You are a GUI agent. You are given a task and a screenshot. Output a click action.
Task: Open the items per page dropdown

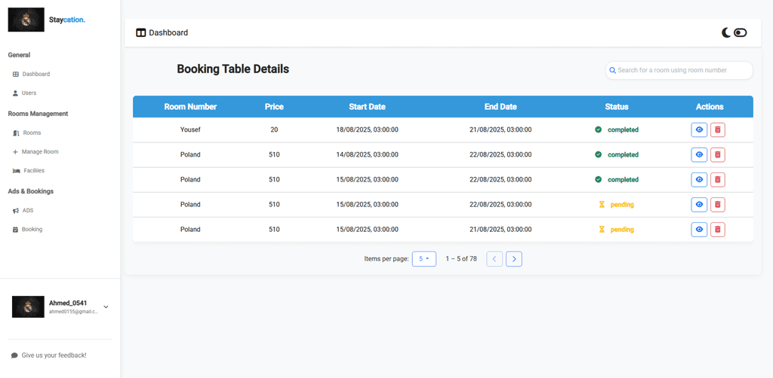(x=423, y=259)
